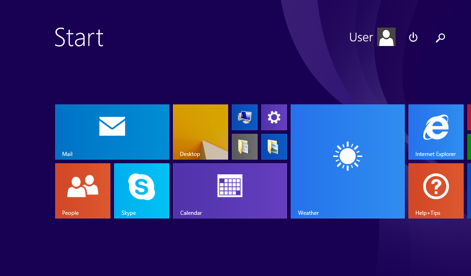Open the Help+Tips tile
Viewport: 471px width, 276px height.
tap(436, 191)
